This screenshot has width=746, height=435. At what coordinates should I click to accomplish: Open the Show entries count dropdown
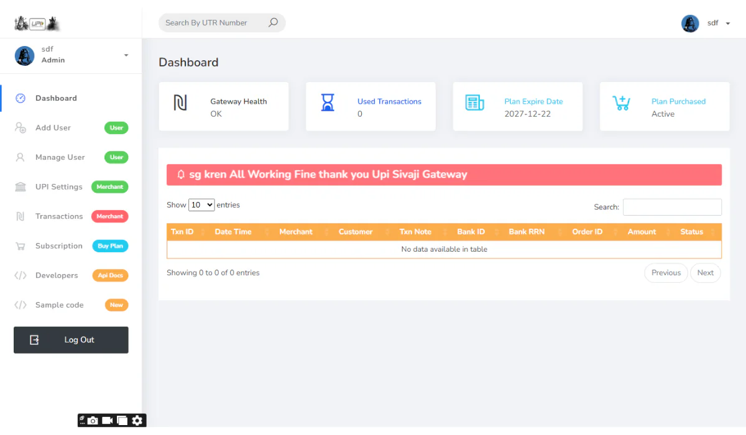click(201, 204)
